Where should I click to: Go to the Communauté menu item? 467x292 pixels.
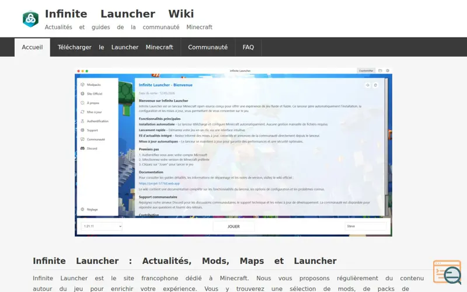pos(208,47)
